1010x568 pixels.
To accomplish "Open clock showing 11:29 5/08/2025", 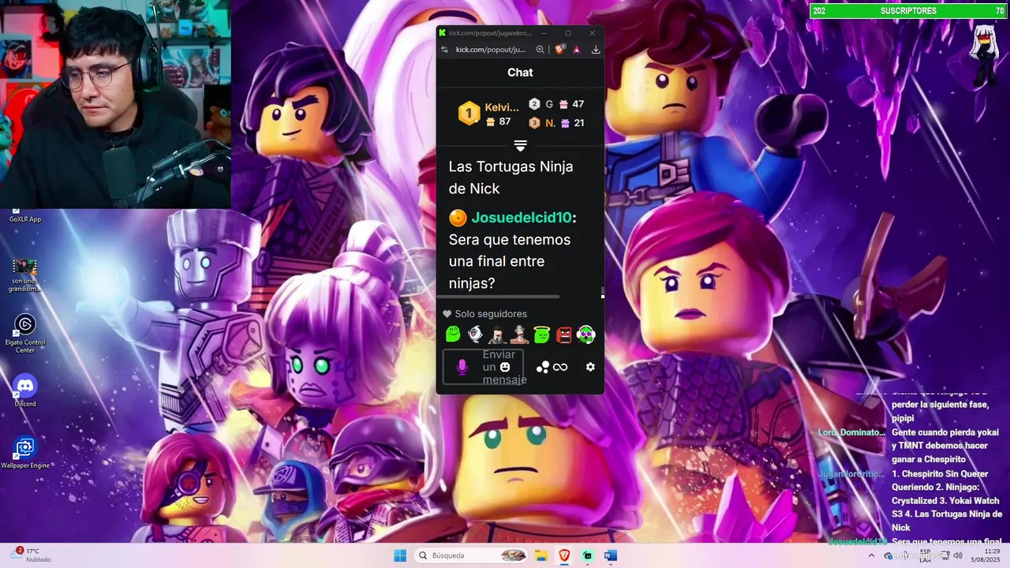I will [x=986, y=555].
